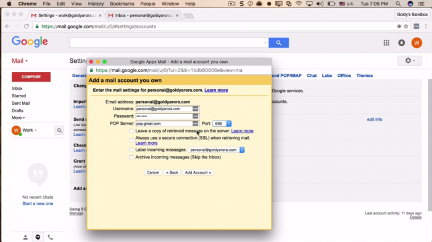432x242 pixels.
Task: Open the Themes settings tab
Action: click(x=365, y=76)
